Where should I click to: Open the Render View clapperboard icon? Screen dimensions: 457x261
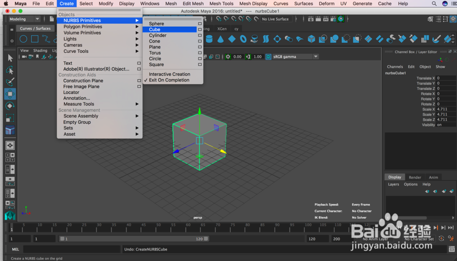point(311,19)
